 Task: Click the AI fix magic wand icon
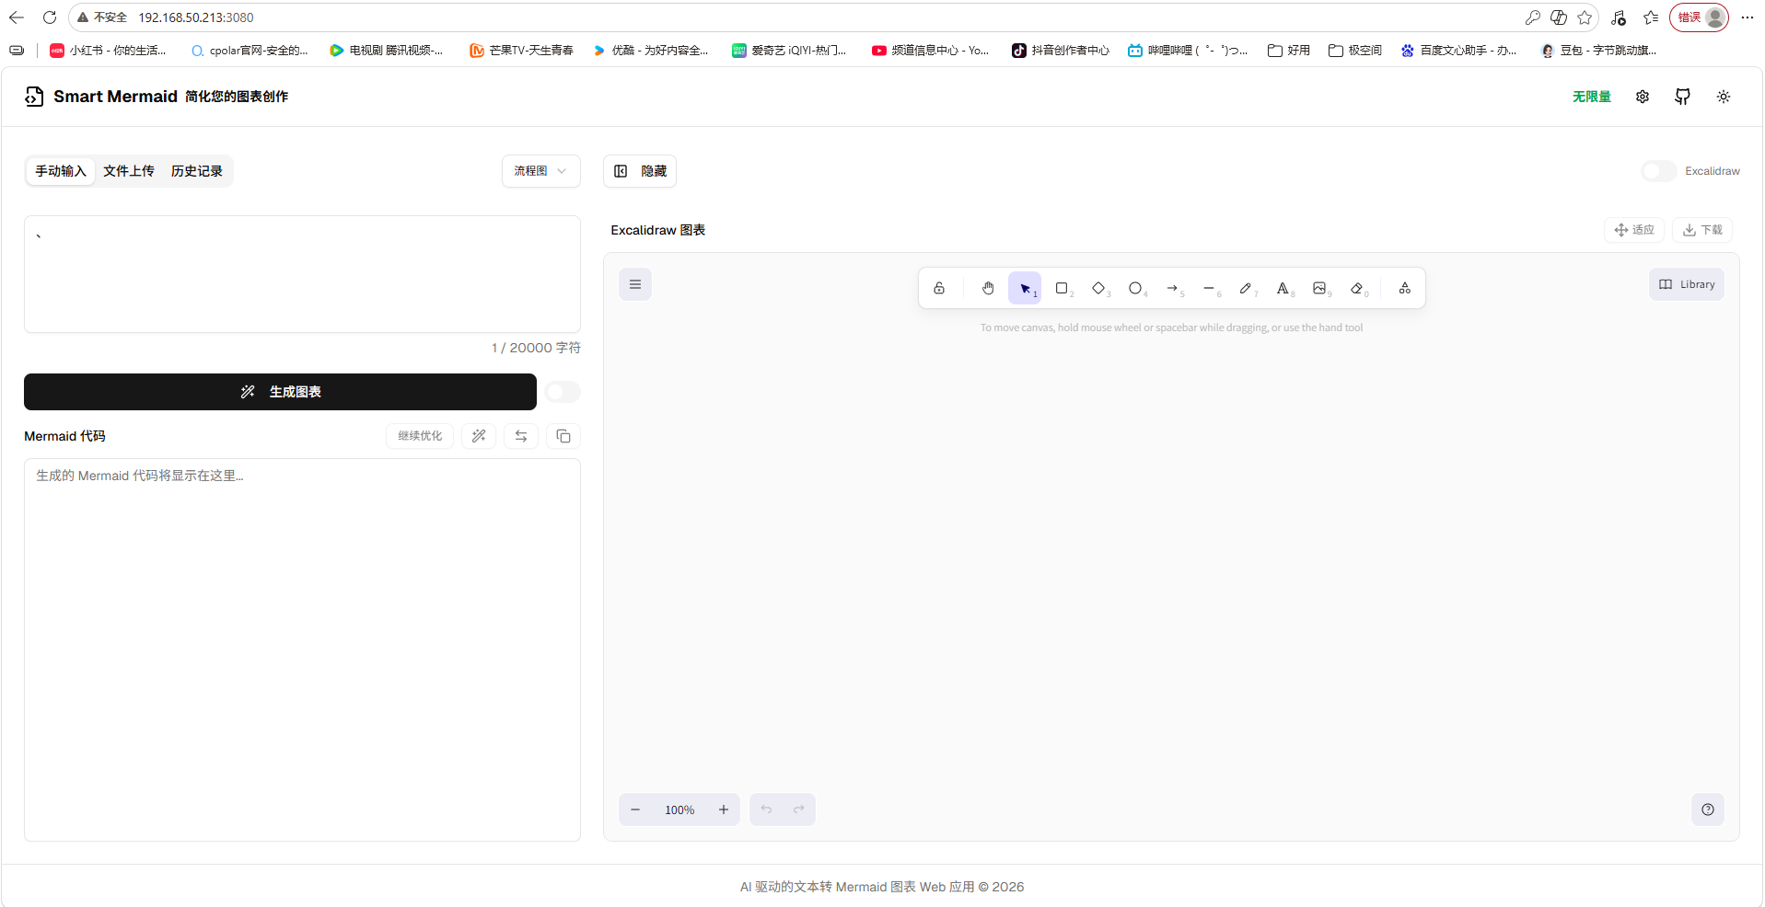[479, 436]
